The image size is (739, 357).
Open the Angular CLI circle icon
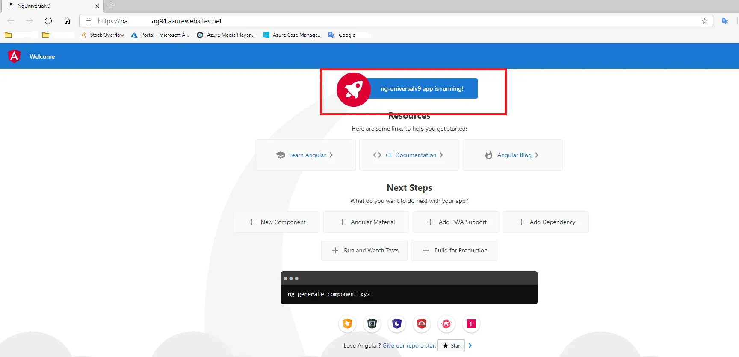pyautogui.click(x=372, y=324)
